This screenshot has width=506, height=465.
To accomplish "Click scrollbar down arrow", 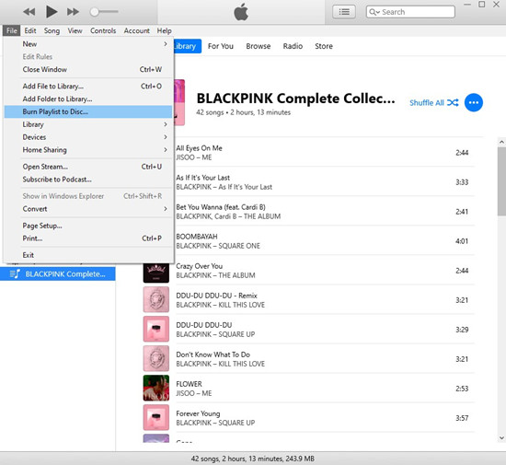I will pos(501,438).
